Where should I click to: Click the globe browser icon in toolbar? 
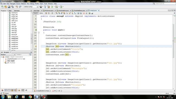(41, 7)
